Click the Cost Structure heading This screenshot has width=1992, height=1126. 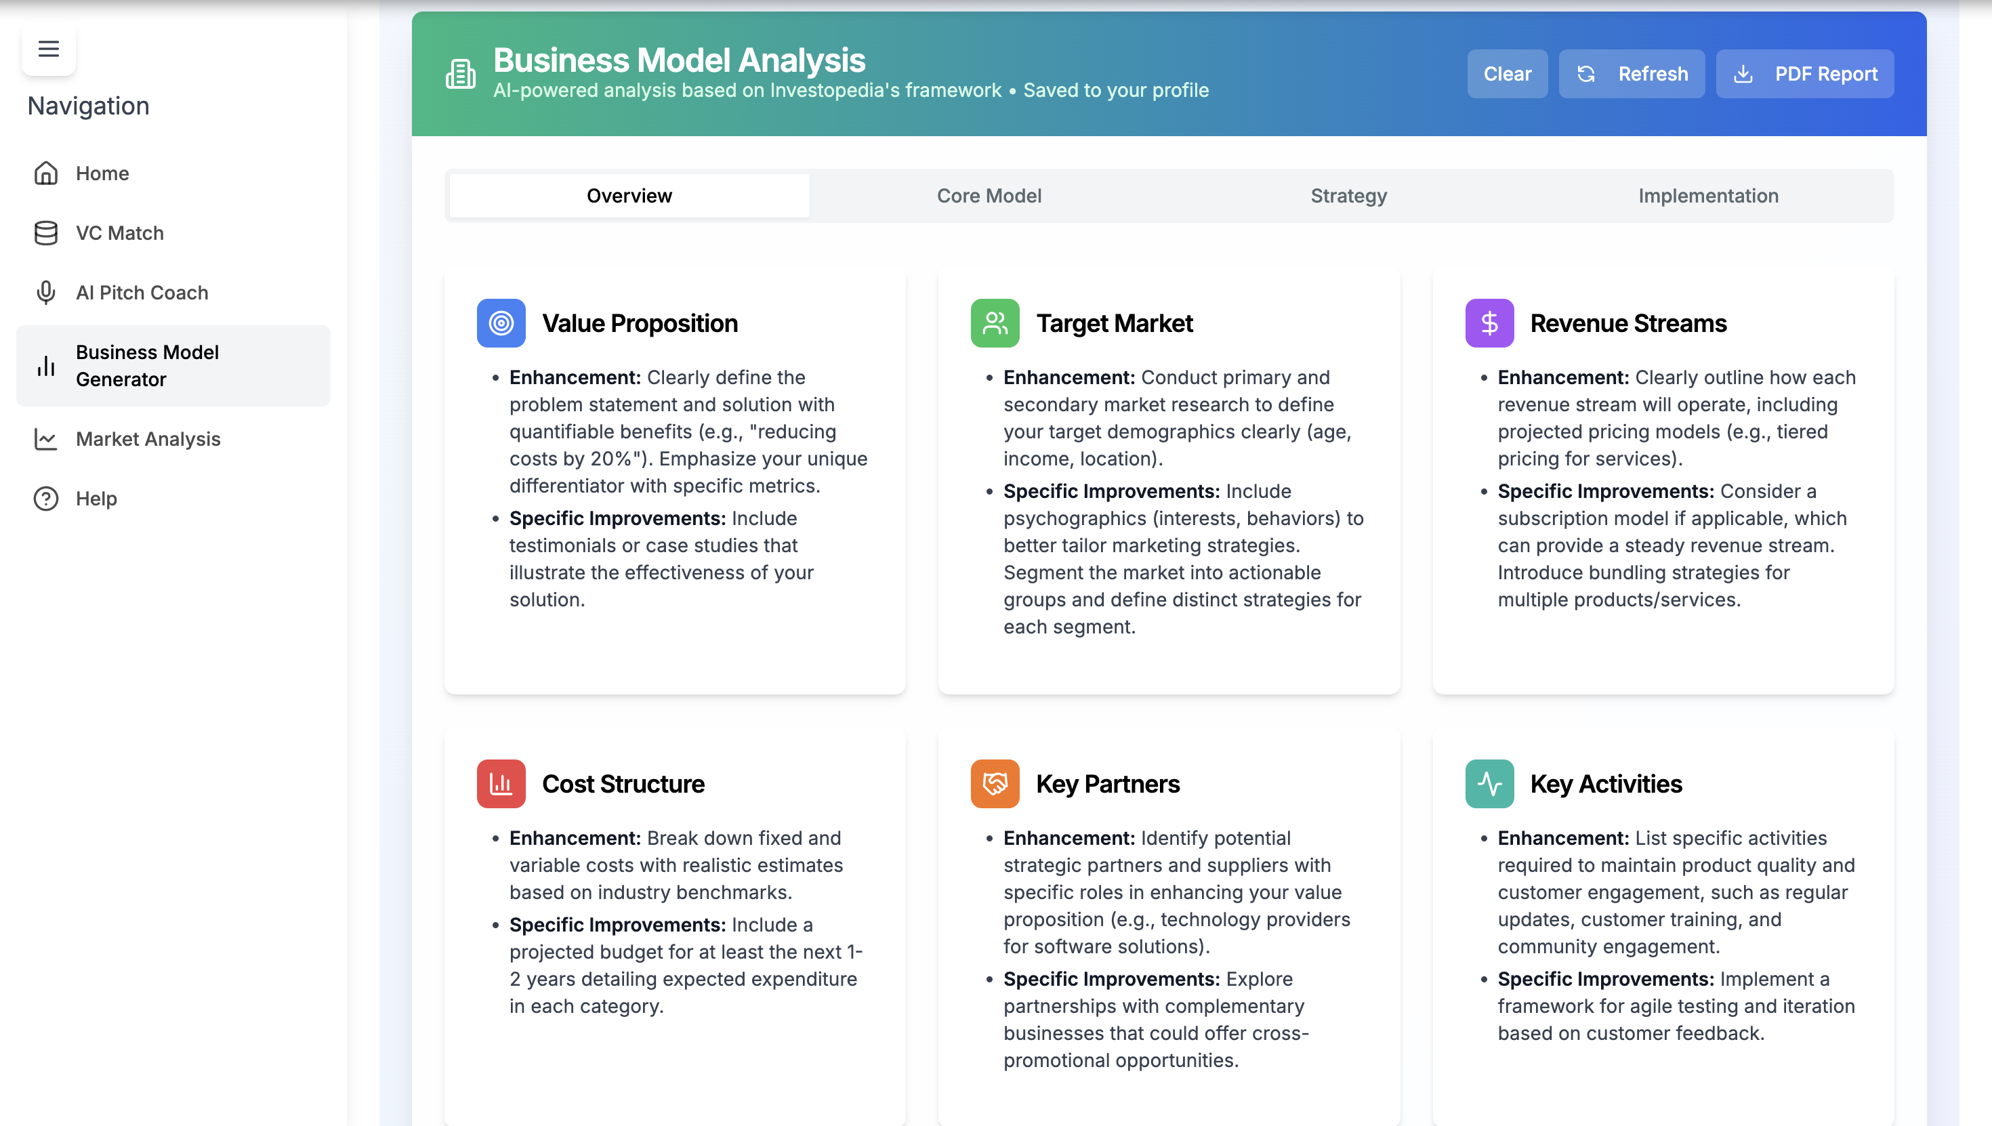[x=623, y=784]
